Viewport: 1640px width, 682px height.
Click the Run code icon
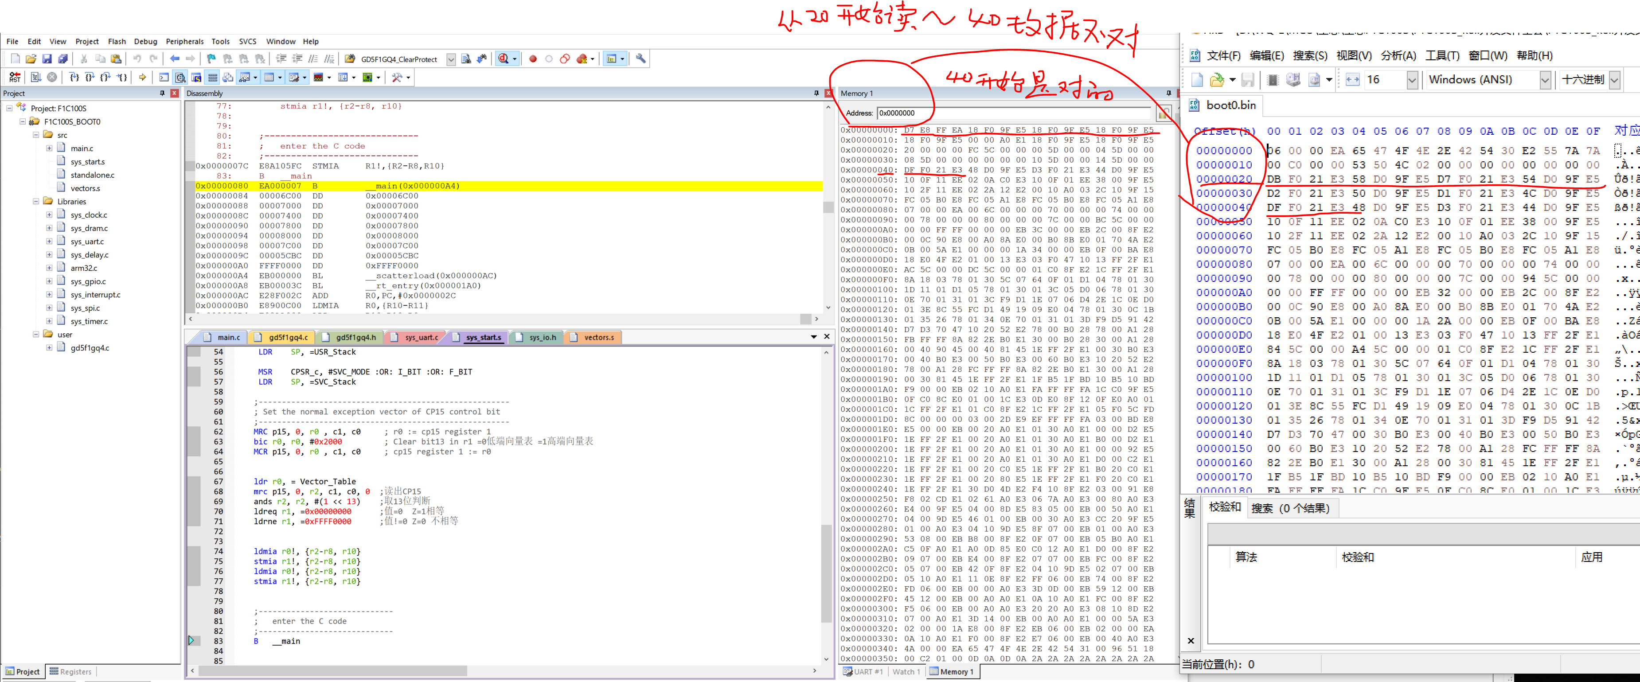pos(35,77)
